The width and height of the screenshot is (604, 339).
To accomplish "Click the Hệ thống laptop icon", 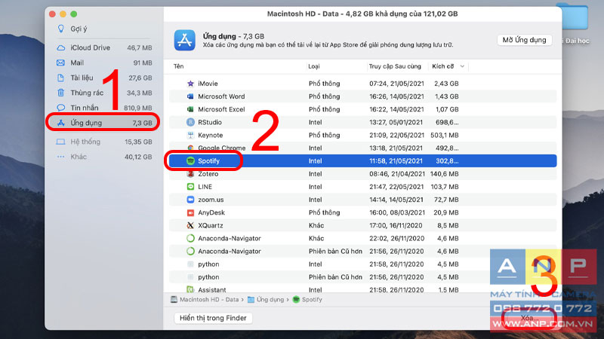I will click(x=61, y=142).
